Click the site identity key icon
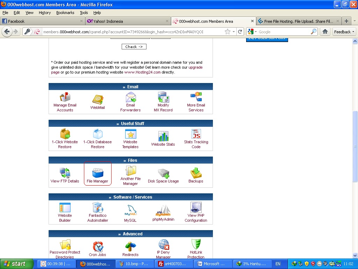The height and width of the screenshot is (269, 358). (27, 32)
